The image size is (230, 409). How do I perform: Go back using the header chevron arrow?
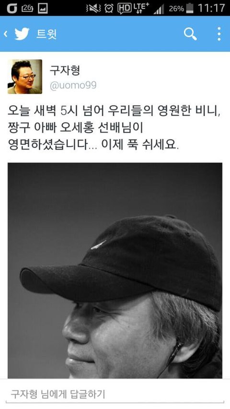click(x=5, y=34)
